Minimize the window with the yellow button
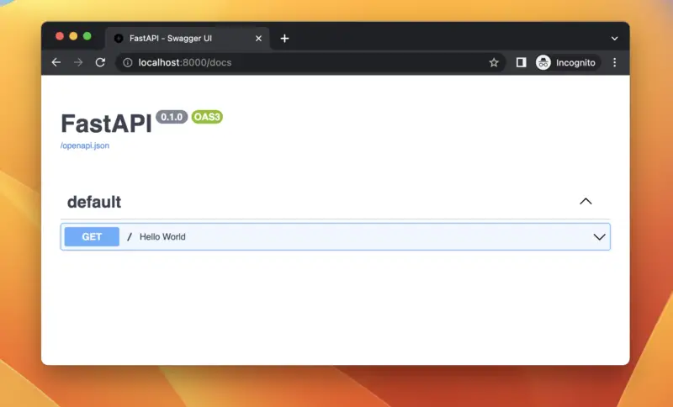Image resolution: width=673 pixels, height=407 pixels. tap(73, 36)
